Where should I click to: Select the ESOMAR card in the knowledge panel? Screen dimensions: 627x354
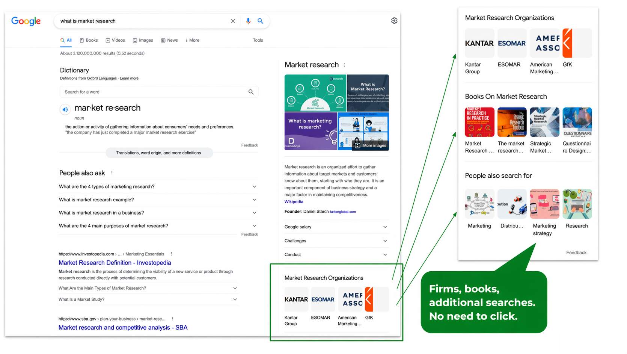coord(323,304)
